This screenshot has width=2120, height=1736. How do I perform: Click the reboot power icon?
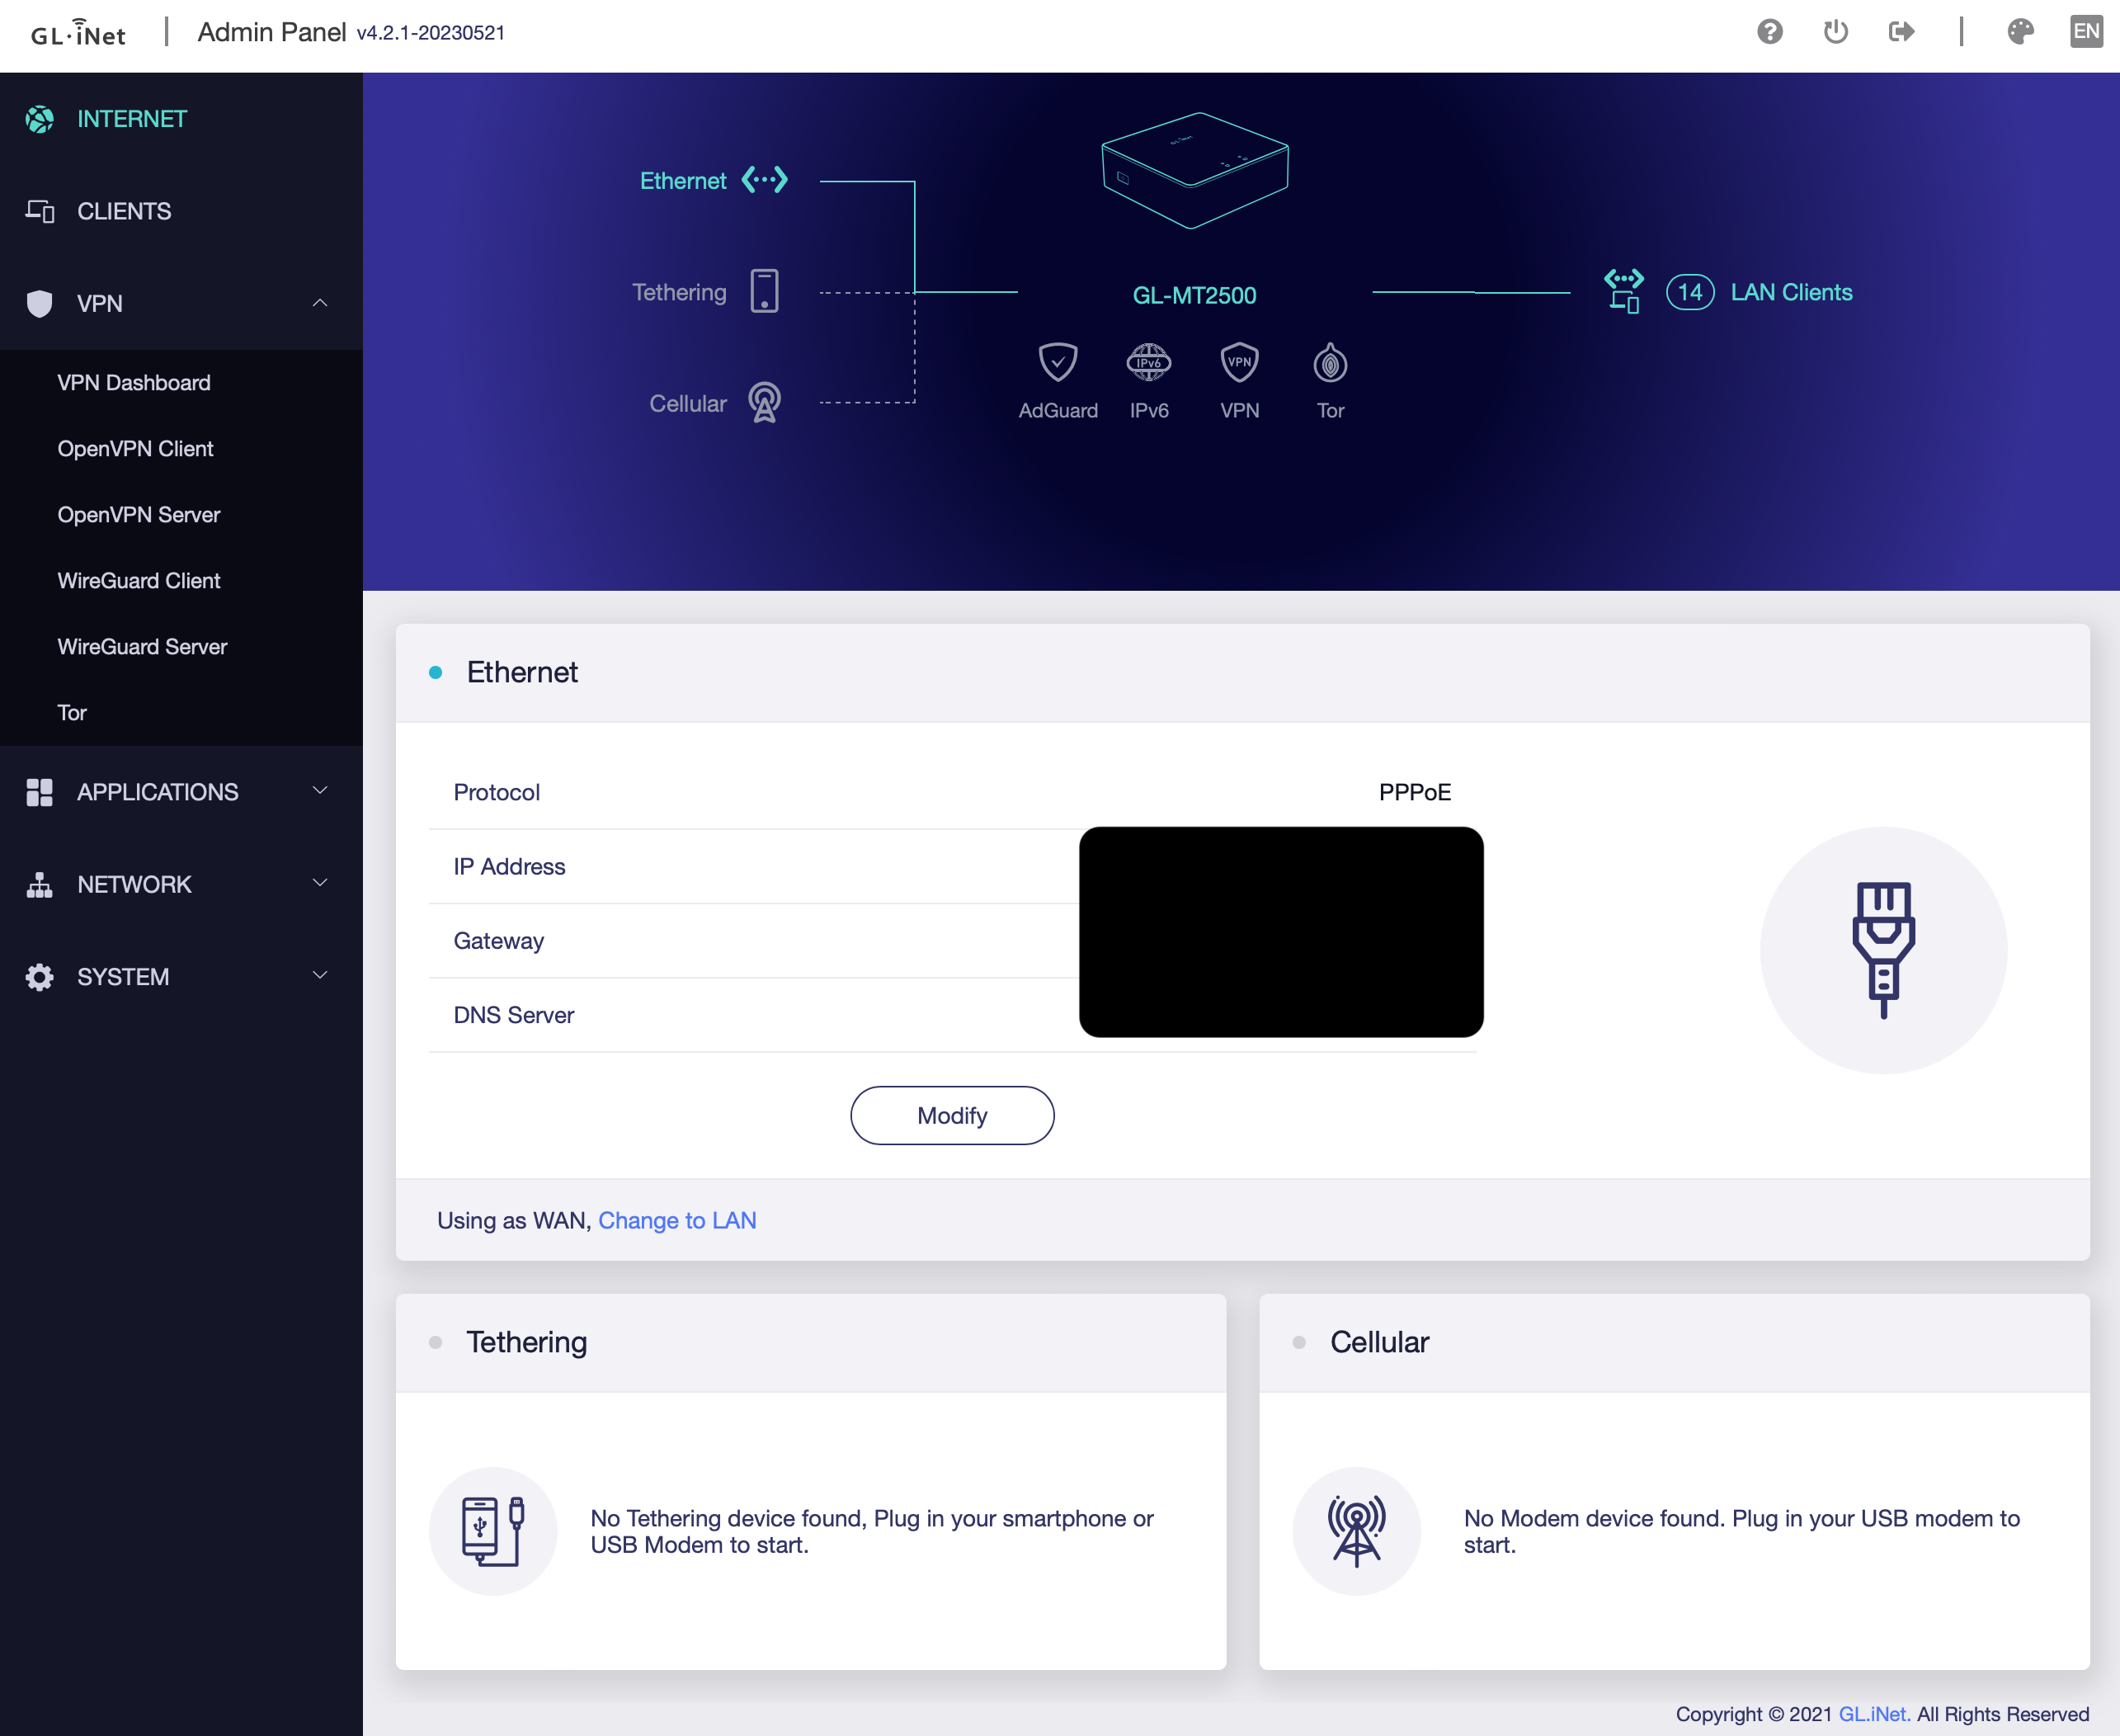click(1835, 32)
